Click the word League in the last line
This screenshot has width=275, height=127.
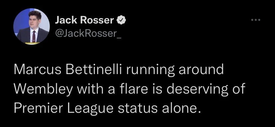[90, 109]
